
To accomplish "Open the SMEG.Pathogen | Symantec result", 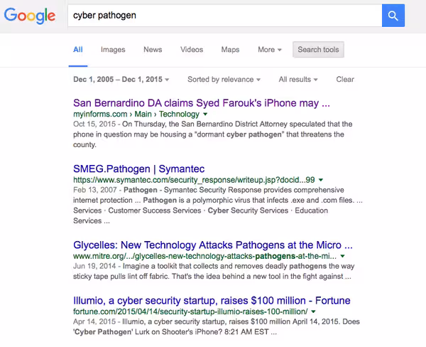I will coord(139,169).
